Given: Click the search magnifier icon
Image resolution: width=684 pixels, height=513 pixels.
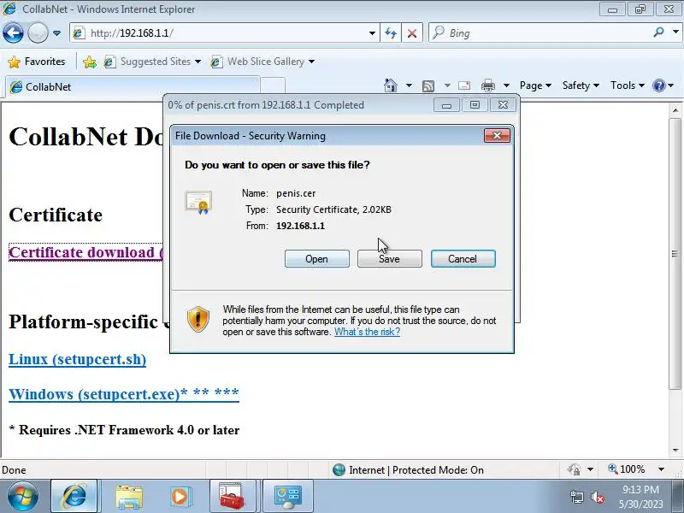Looking at the screenshot, I should click(x=658, y=32).
